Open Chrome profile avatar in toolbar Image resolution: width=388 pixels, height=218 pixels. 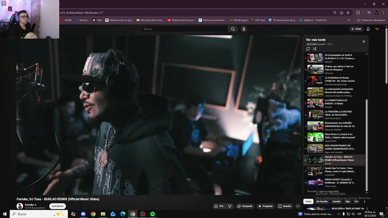tap(376, 13)
